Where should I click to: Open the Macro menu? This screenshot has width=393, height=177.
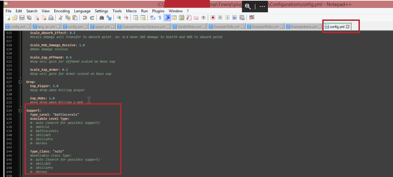tap(131, 11)
